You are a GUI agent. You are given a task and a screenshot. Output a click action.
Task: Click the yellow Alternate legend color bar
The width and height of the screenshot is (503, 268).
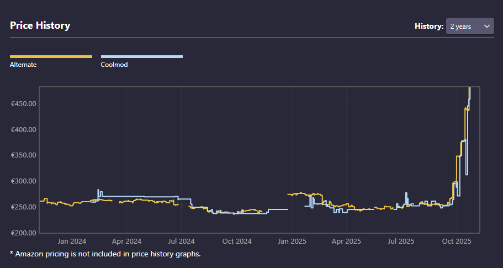coord(51,57)
